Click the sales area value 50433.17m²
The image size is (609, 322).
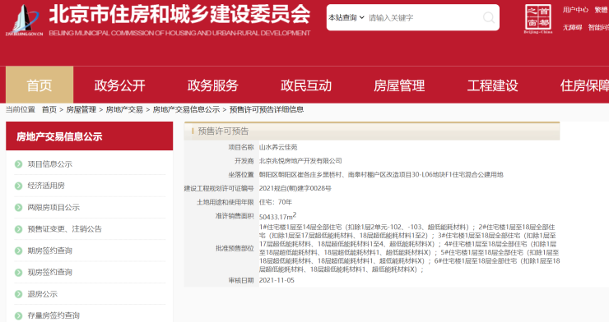[x=277, y=216]
